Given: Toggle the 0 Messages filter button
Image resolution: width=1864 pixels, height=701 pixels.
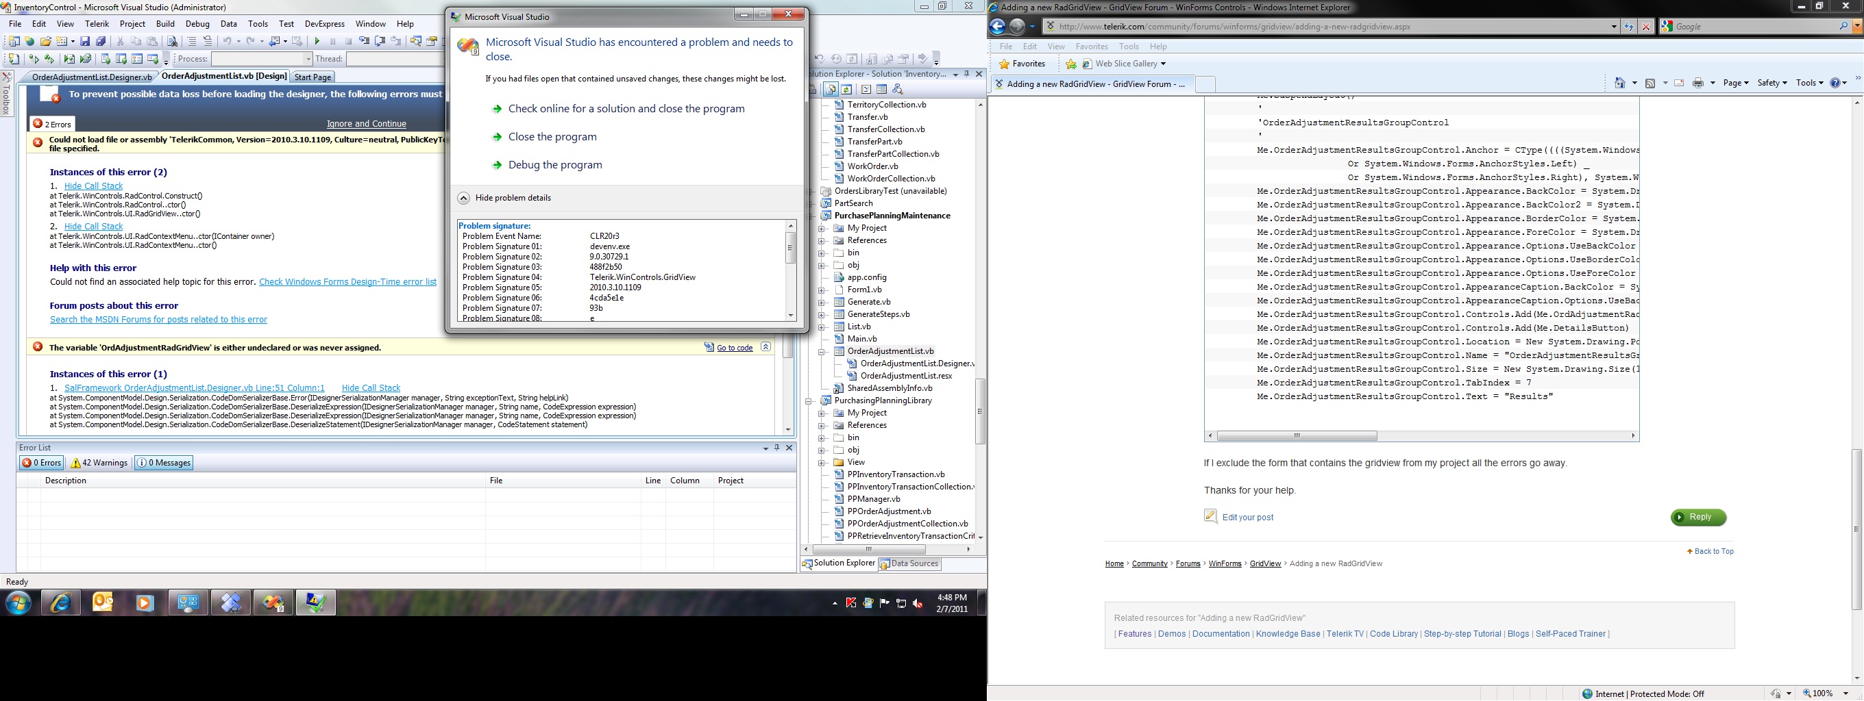Looking at the screenshot, I should tap(164, 463).
